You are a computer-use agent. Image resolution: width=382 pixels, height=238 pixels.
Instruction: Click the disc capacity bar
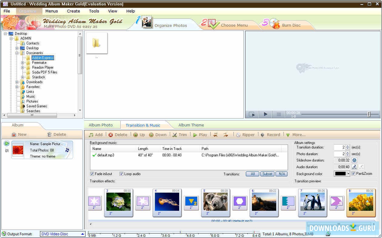click(x=174, y=234)
